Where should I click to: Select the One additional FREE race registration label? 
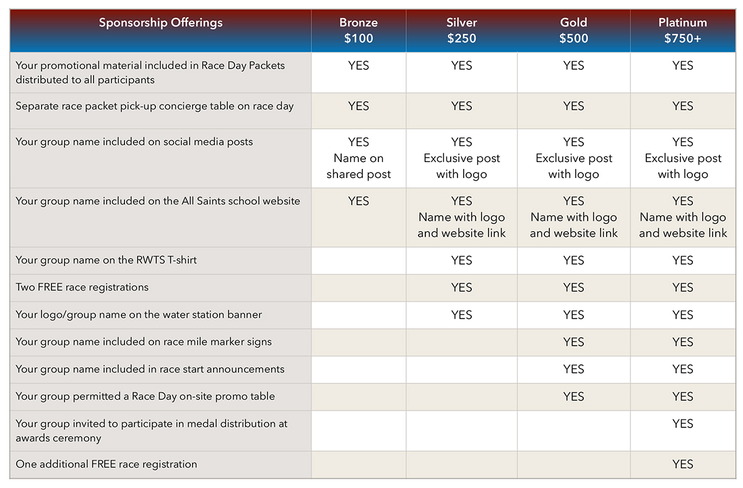tap(106, 464)
